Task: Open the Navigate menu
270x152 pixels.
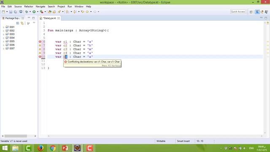Action: pos(40,7)
